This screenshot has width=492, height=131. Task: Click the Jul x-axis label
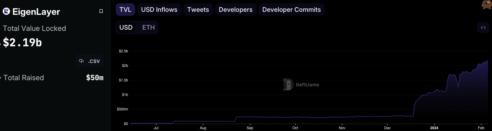pos(156,128)
